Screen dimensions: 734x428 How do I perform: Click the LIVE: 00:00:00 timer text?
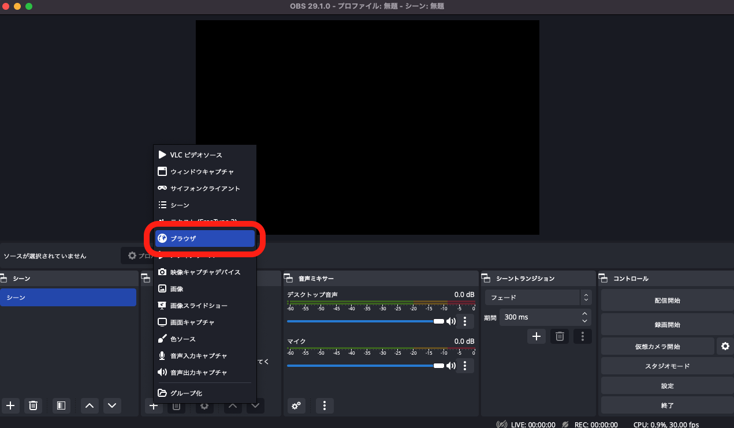pyautogui.click(x=533, y=425)
